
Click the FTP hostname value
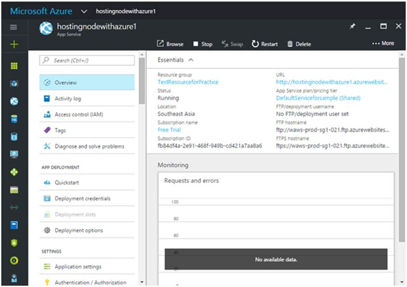(332, 130)
